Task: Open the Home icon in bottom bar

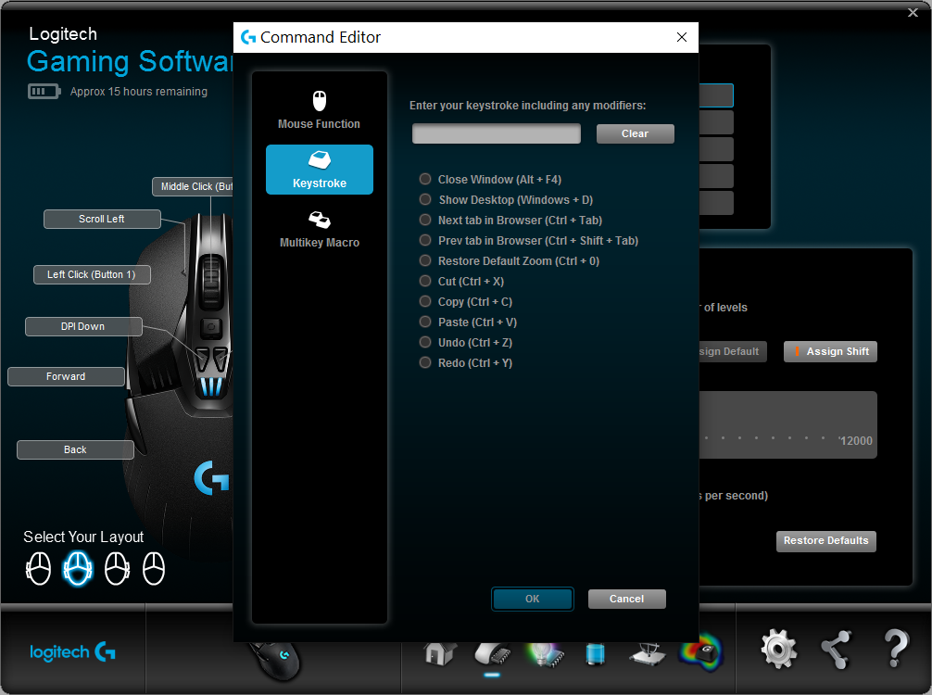Action: [440, 653]
